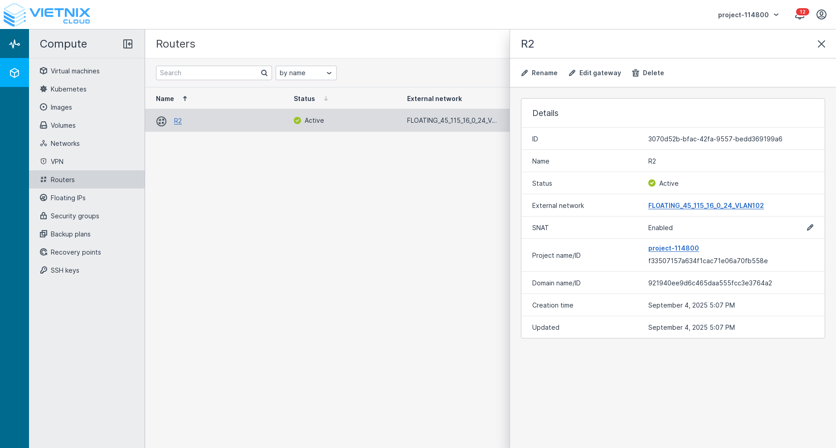Viewport: 836px width, 448px height.
Task: Collapse the Compute sidebar panel
Action: pyautogui.click(x=128, y=44)
